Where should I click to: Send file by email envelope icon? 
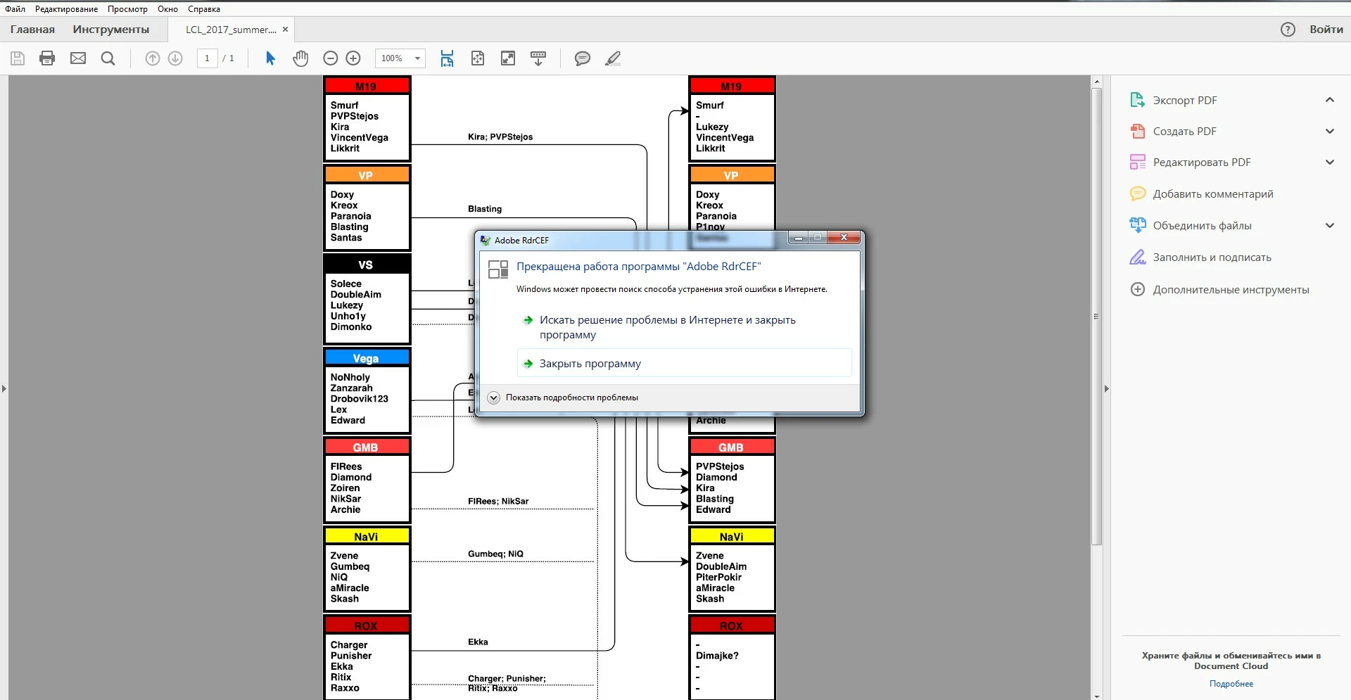point(78,58)
